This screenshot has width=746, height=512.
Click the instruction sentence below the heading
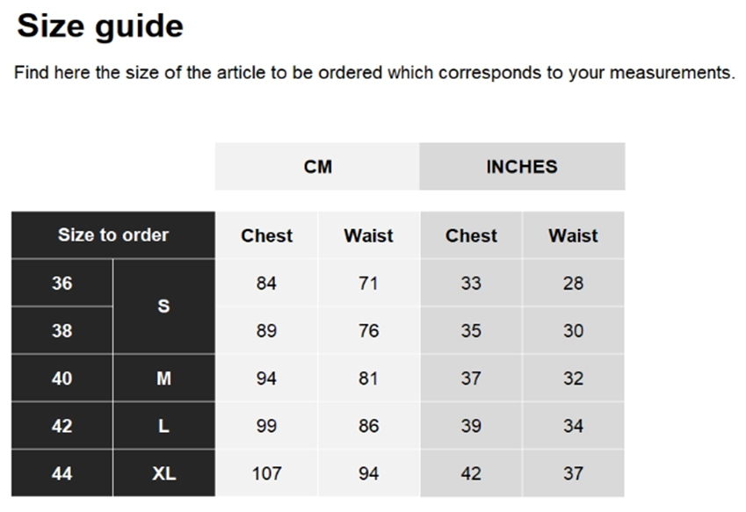point(373,73)
